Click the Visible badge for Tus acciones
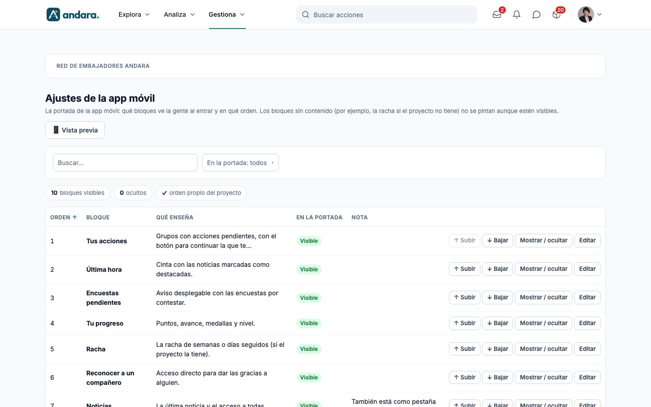 [x=309, y=241]
